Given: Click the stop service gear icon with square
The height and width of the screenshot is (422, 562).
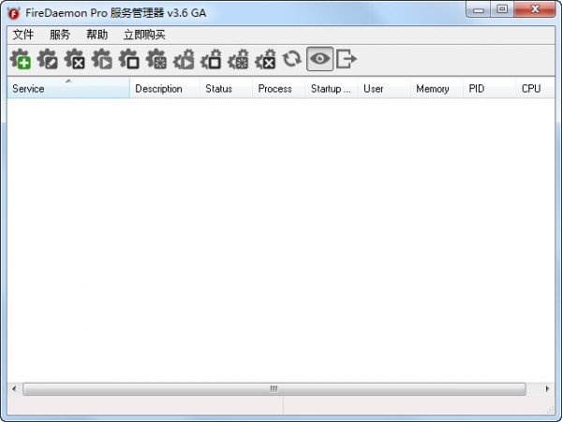Looking at the screenshot, I should pyautogui.click(x=129, y=59).
